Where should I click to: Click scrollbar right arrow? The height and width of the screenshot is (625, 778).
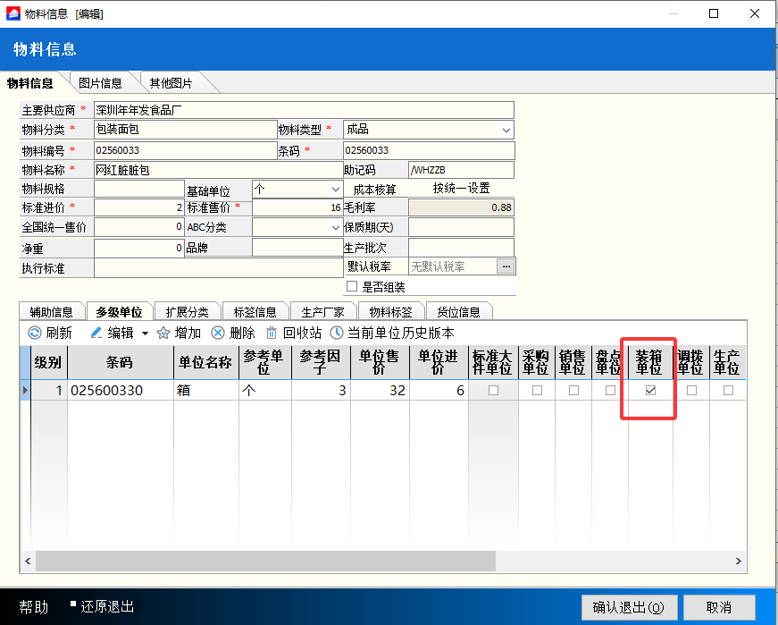click(739, 561)
